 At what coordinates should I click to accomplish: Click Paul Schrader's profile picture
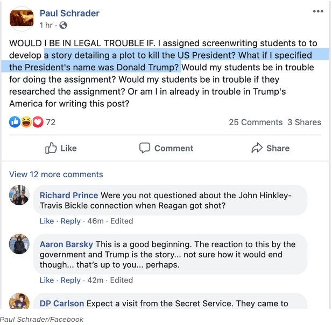[22, 19]
